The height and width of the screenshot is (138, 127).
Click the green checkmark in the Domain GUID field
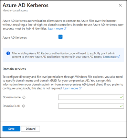tap(121, 106)
